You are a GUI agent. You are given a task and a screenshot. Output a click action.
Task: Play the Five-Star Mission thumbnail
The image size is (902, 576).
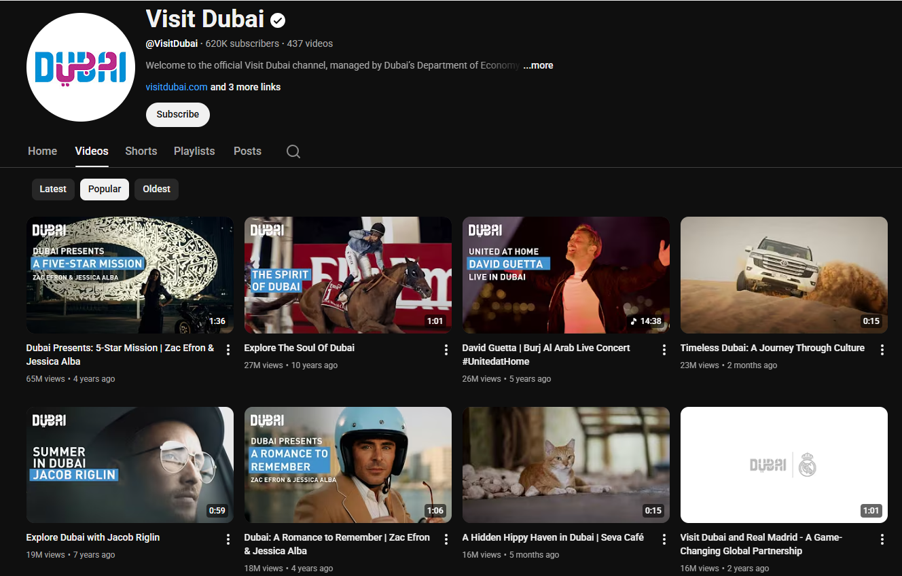click(x=130, y=275)
